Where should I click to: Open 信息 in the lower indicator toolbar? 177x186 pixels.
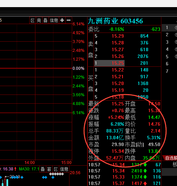tap(64, 169)
